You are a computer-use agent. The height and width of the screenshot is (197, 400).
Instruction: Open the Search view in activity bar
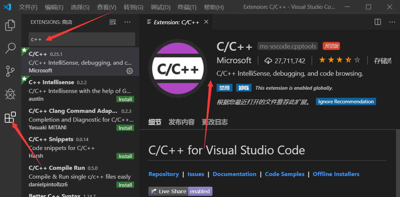10,48
